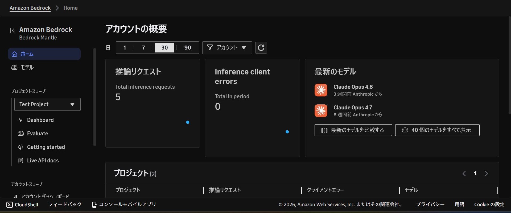Click the console mobile app icon
511x213 pixels.
[94, 205]
